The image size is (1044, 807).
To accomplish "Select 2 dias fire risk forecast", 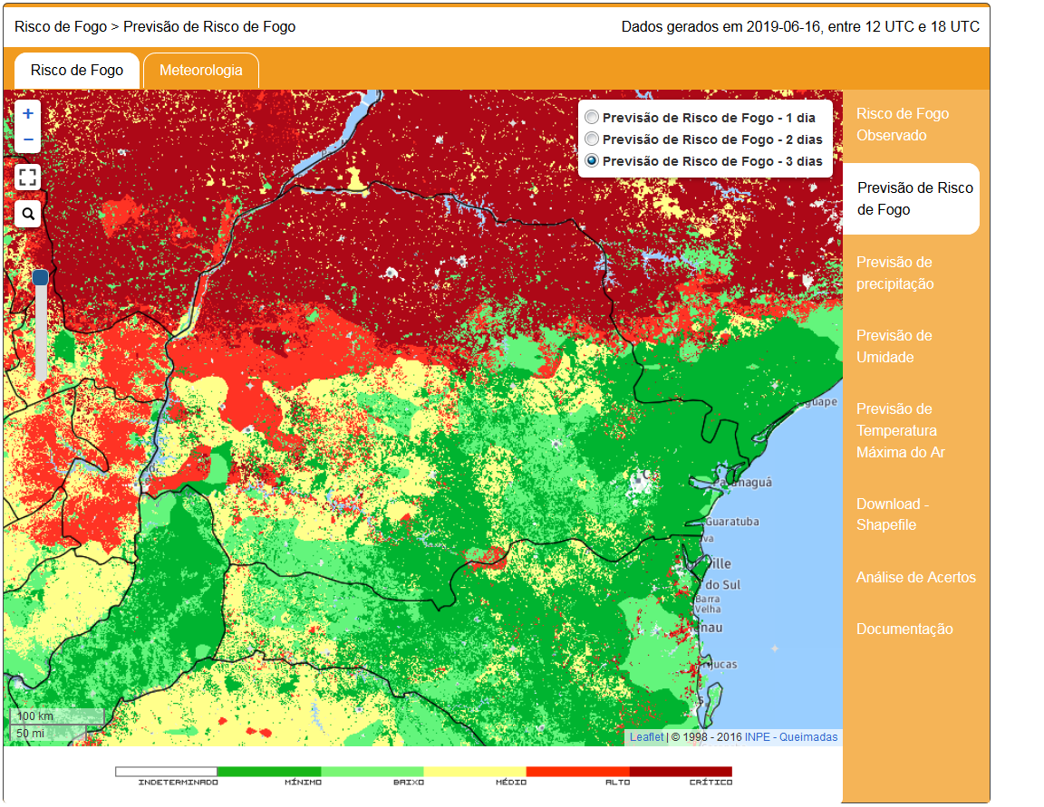I will pos(592,139).
